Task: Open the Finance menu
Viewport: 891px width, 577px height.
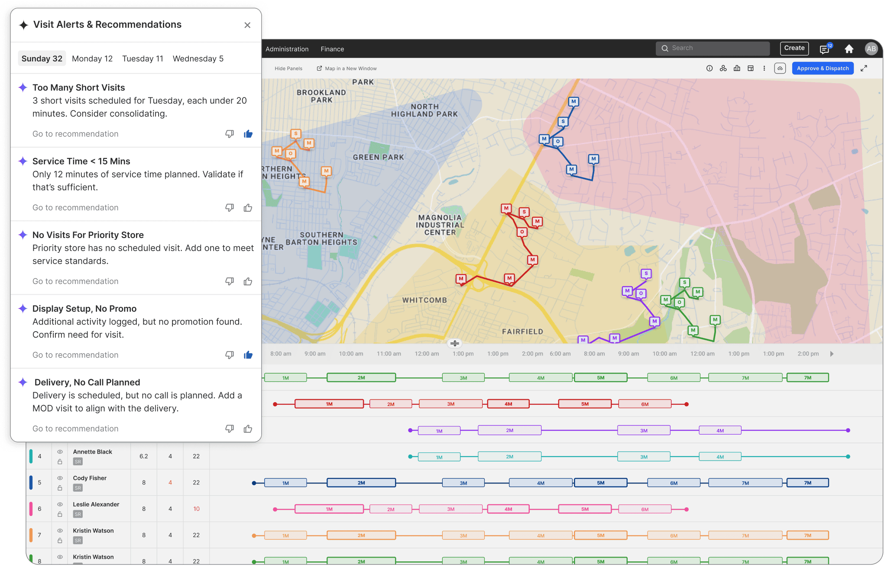Action: point(332,49)
